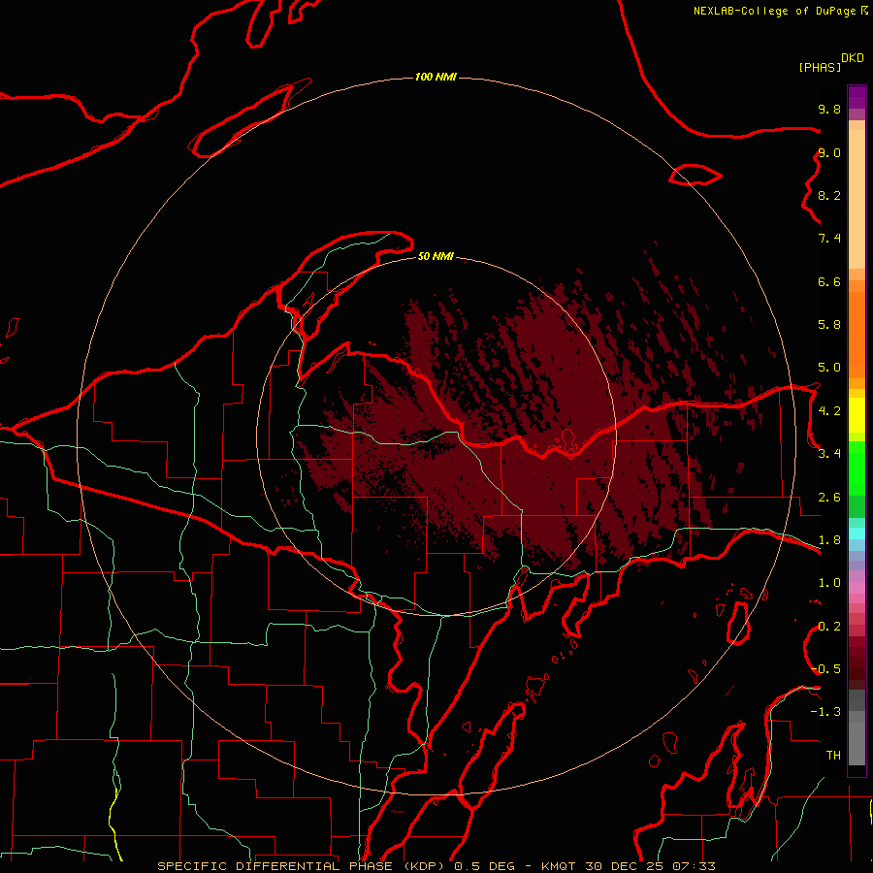This screenshot has width=873, height=873.
Task: Click the SPECIFIC DIFFERENTIAL PHASE (KDP) caption
Action: tap(303, 866)
